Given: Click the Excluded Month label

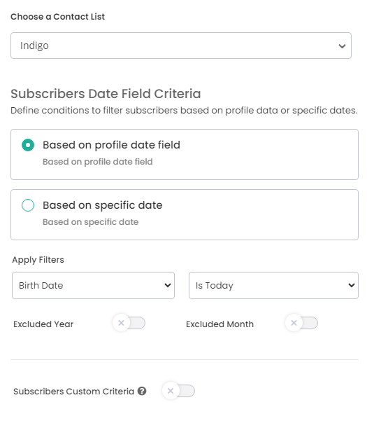Looking at the screenshot, I should (x=220, y=324).
